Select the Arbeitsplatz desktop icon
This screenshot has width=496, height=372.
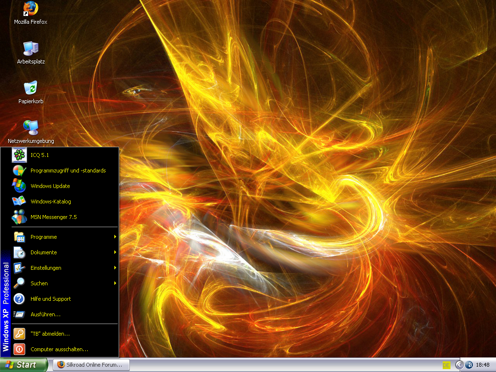[x=31, y=48]
